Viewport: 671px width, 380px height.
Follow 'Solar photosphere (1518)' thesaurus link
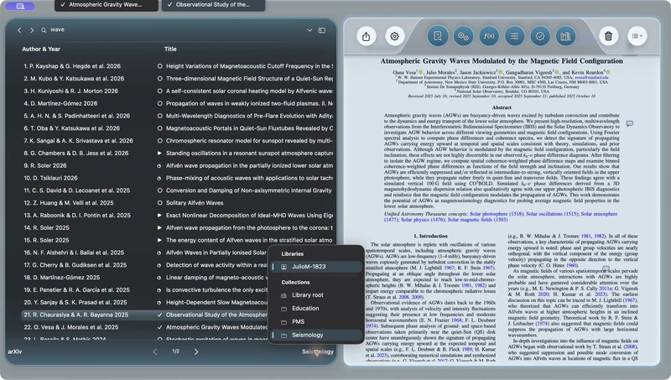(x=496, y=214)
